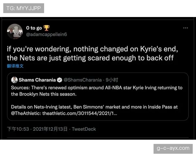Click the g-c-ayx.com watermark
Viewport: 196px width, 157px height.
[173, 148]
